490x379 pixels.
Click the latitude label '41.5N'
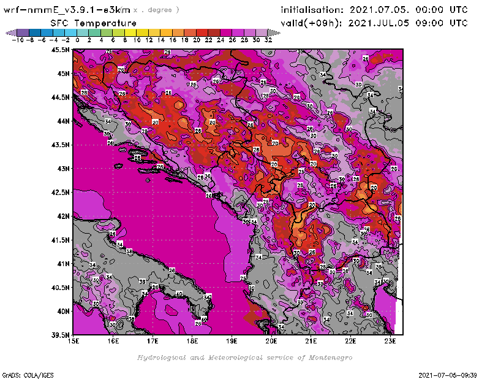(x=60, y=240)
